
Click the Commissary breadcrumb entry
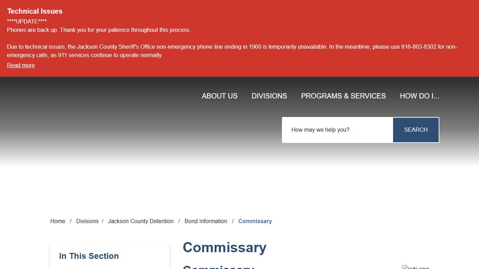point(255,221)
